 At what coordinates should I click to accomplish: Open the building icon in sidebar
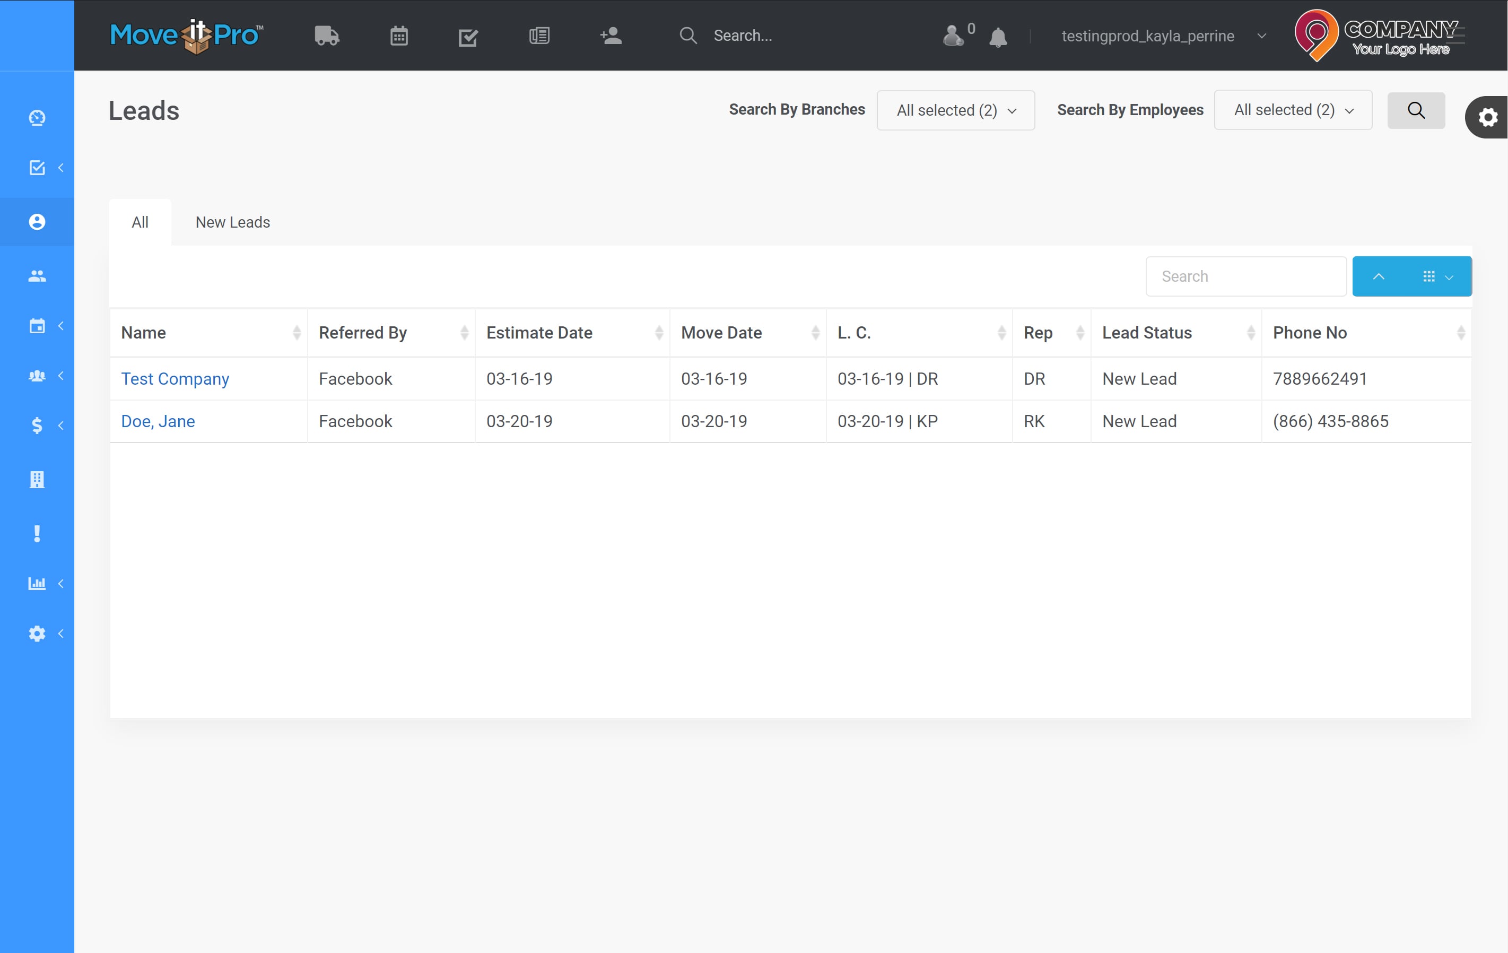pyautogui.click(x=37, y=479)
